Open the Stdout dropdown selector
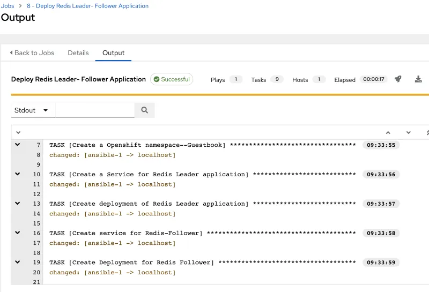429x292 pixels. coord(31,110)
